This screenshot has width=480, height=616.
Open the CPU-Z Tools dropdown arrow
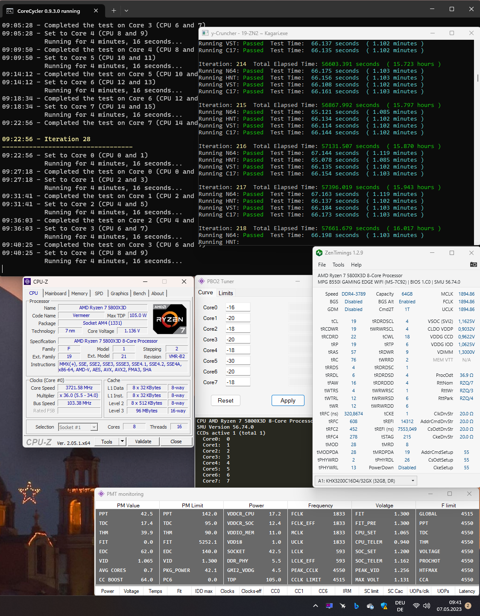coord(122,441)
